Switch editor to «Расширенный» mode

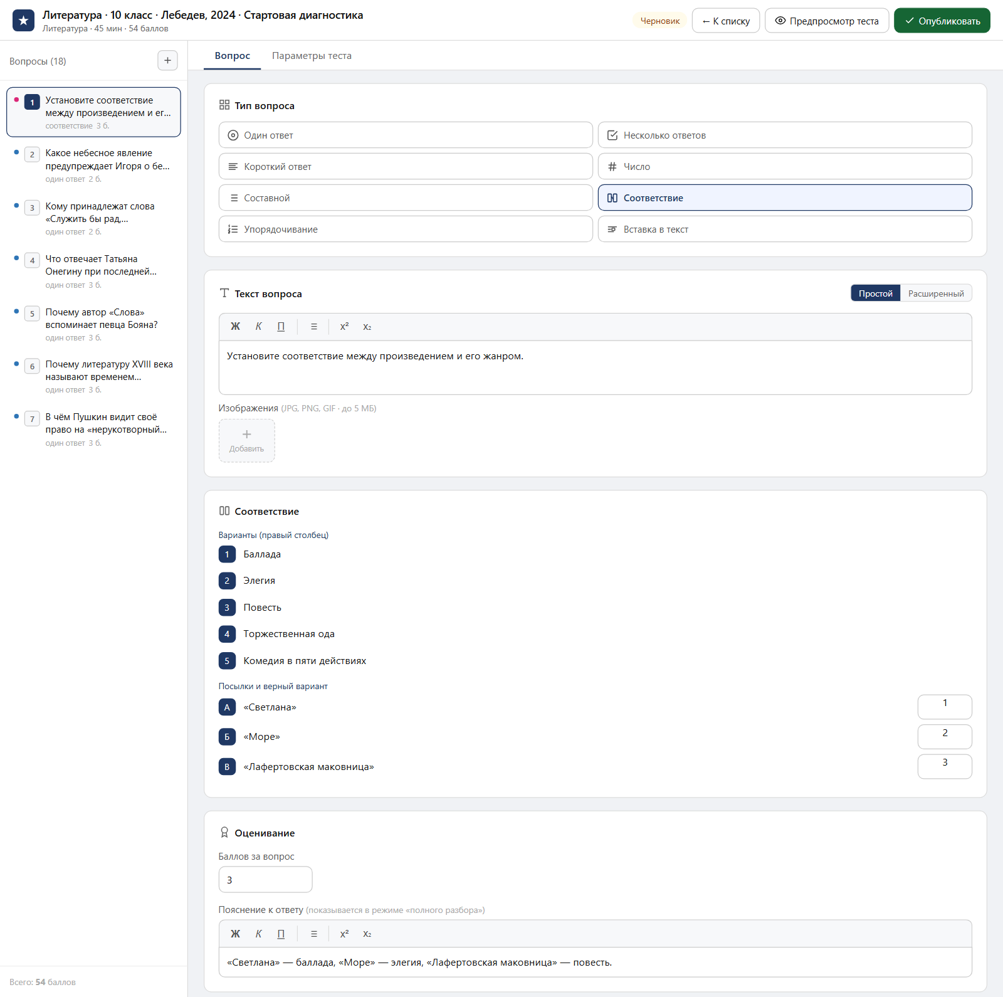point(936,293)
